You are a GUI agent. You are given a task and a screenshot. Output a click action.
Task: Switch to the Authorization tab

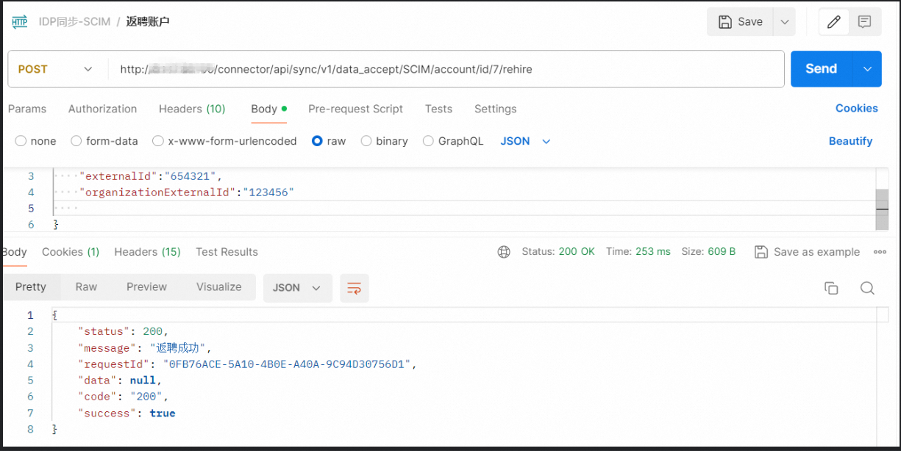(x=102, y=109)
